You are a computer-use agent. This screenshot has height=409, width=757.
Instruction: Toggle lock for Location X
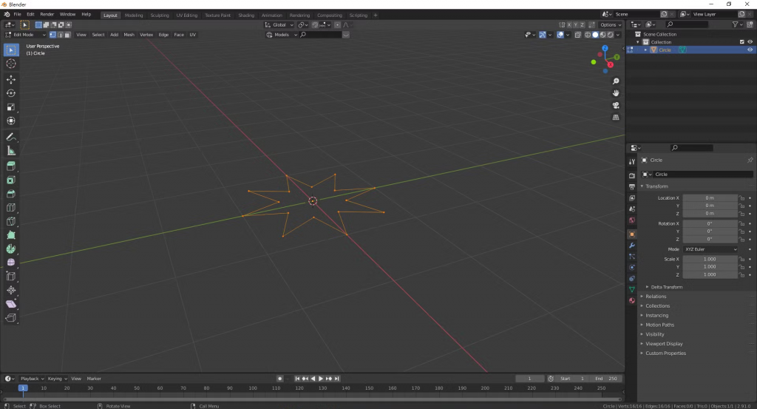[742, 198]
